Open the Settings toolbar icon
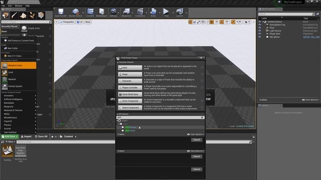The height and width of the screenshot is (180, 321). pyautogui.click(x=113, y=12)
